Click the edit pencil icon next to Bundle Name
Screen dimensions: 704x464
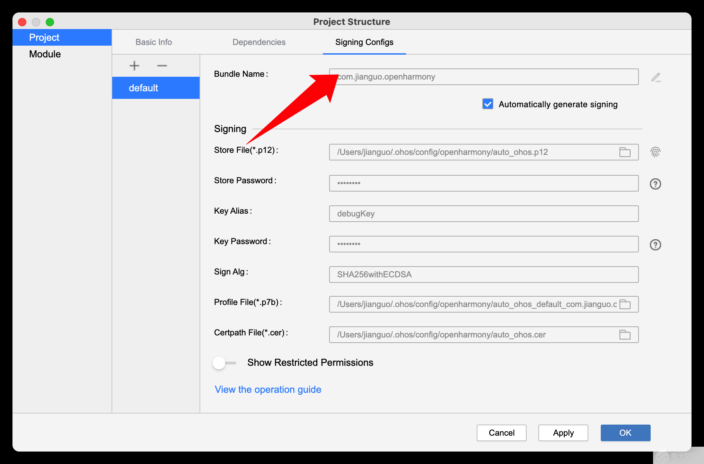coord(656,77)
